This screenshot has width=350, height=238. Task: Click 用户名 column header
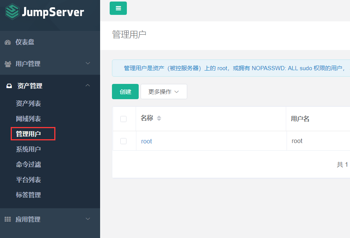[x=300, y=119]
